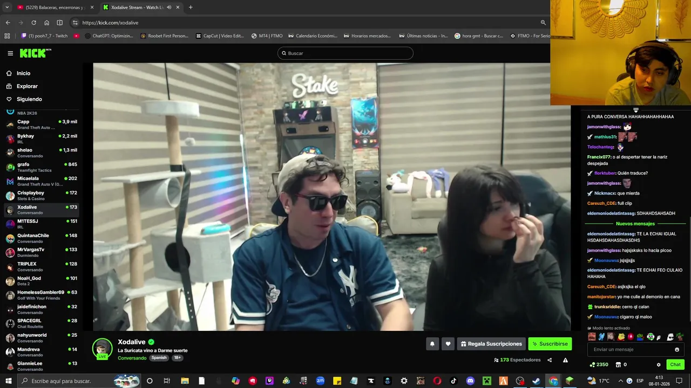Click Xodalive's live avatar below the video
Screen dimensions: 691x388
[x=102, y=349]
